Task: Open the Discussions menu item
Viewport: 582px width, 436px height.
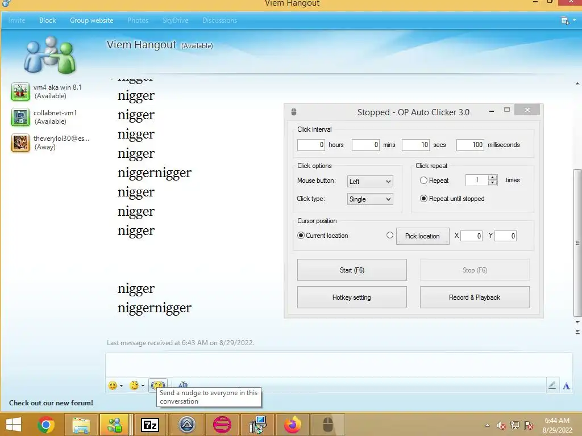Action: click(220, 20)
